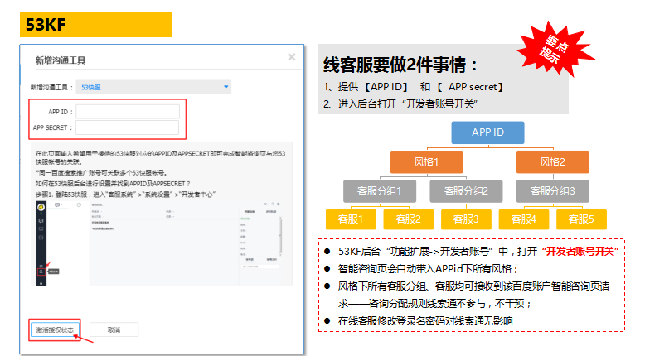Select the bullet starting 风格下所有客服分组
645x356 pixels.
tap(473, 295)
